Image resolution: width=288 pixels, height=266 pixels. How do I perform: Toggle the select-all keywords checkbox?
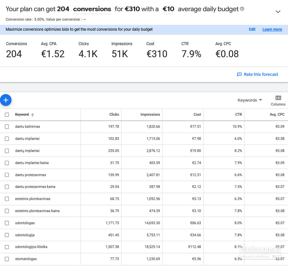pos(7,115)
